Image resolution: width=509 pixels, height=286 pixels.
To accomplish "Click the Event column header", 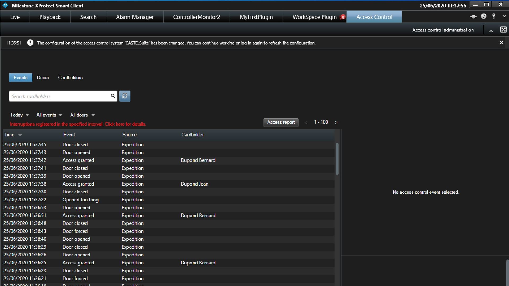I will [x=69, y=135].
